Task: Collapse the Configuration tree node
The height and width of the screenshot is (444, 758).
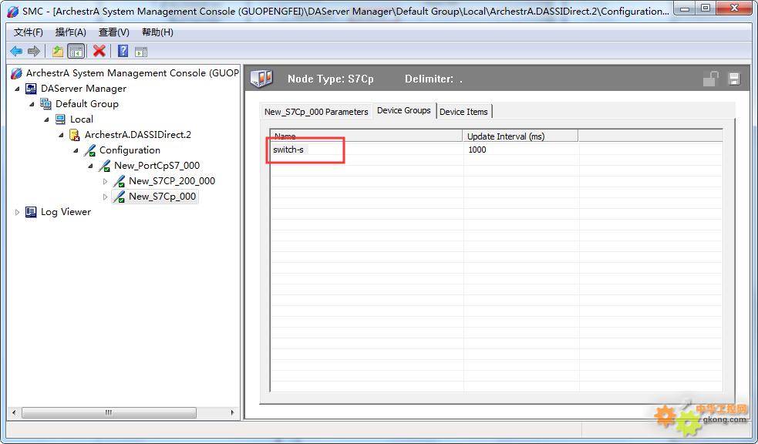Action: 76,150
